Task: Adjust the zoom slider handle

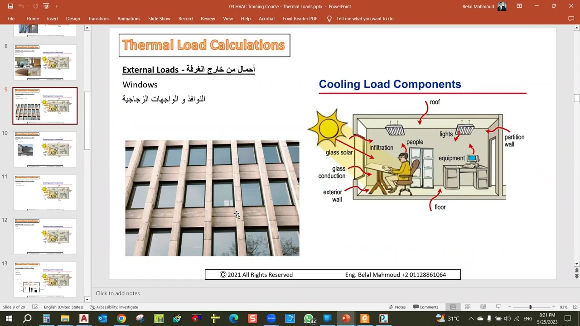Action: pyautogui.click(x=530, y=307)
